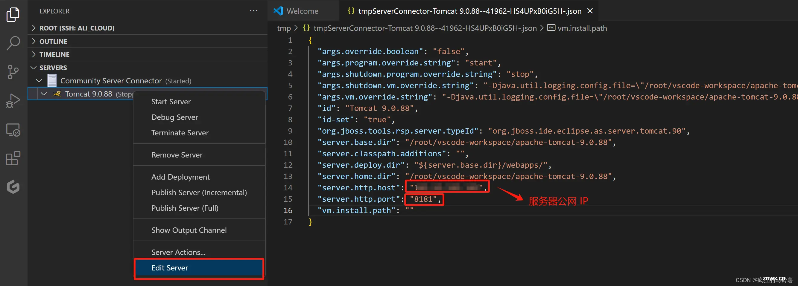This screenshot has width=798, height=286.
Task: Click vm.install.path breadcrumb item
Action: (x=582, y=28)
